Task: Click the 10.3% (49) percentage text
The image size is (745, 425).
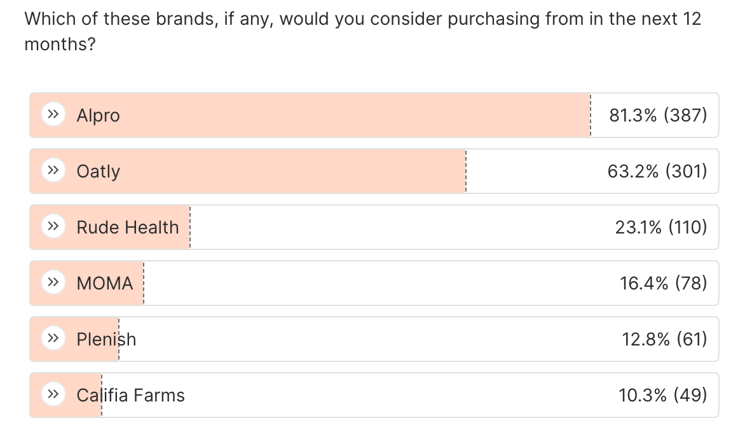Action: pyautogui.click(x=663, y=395)
